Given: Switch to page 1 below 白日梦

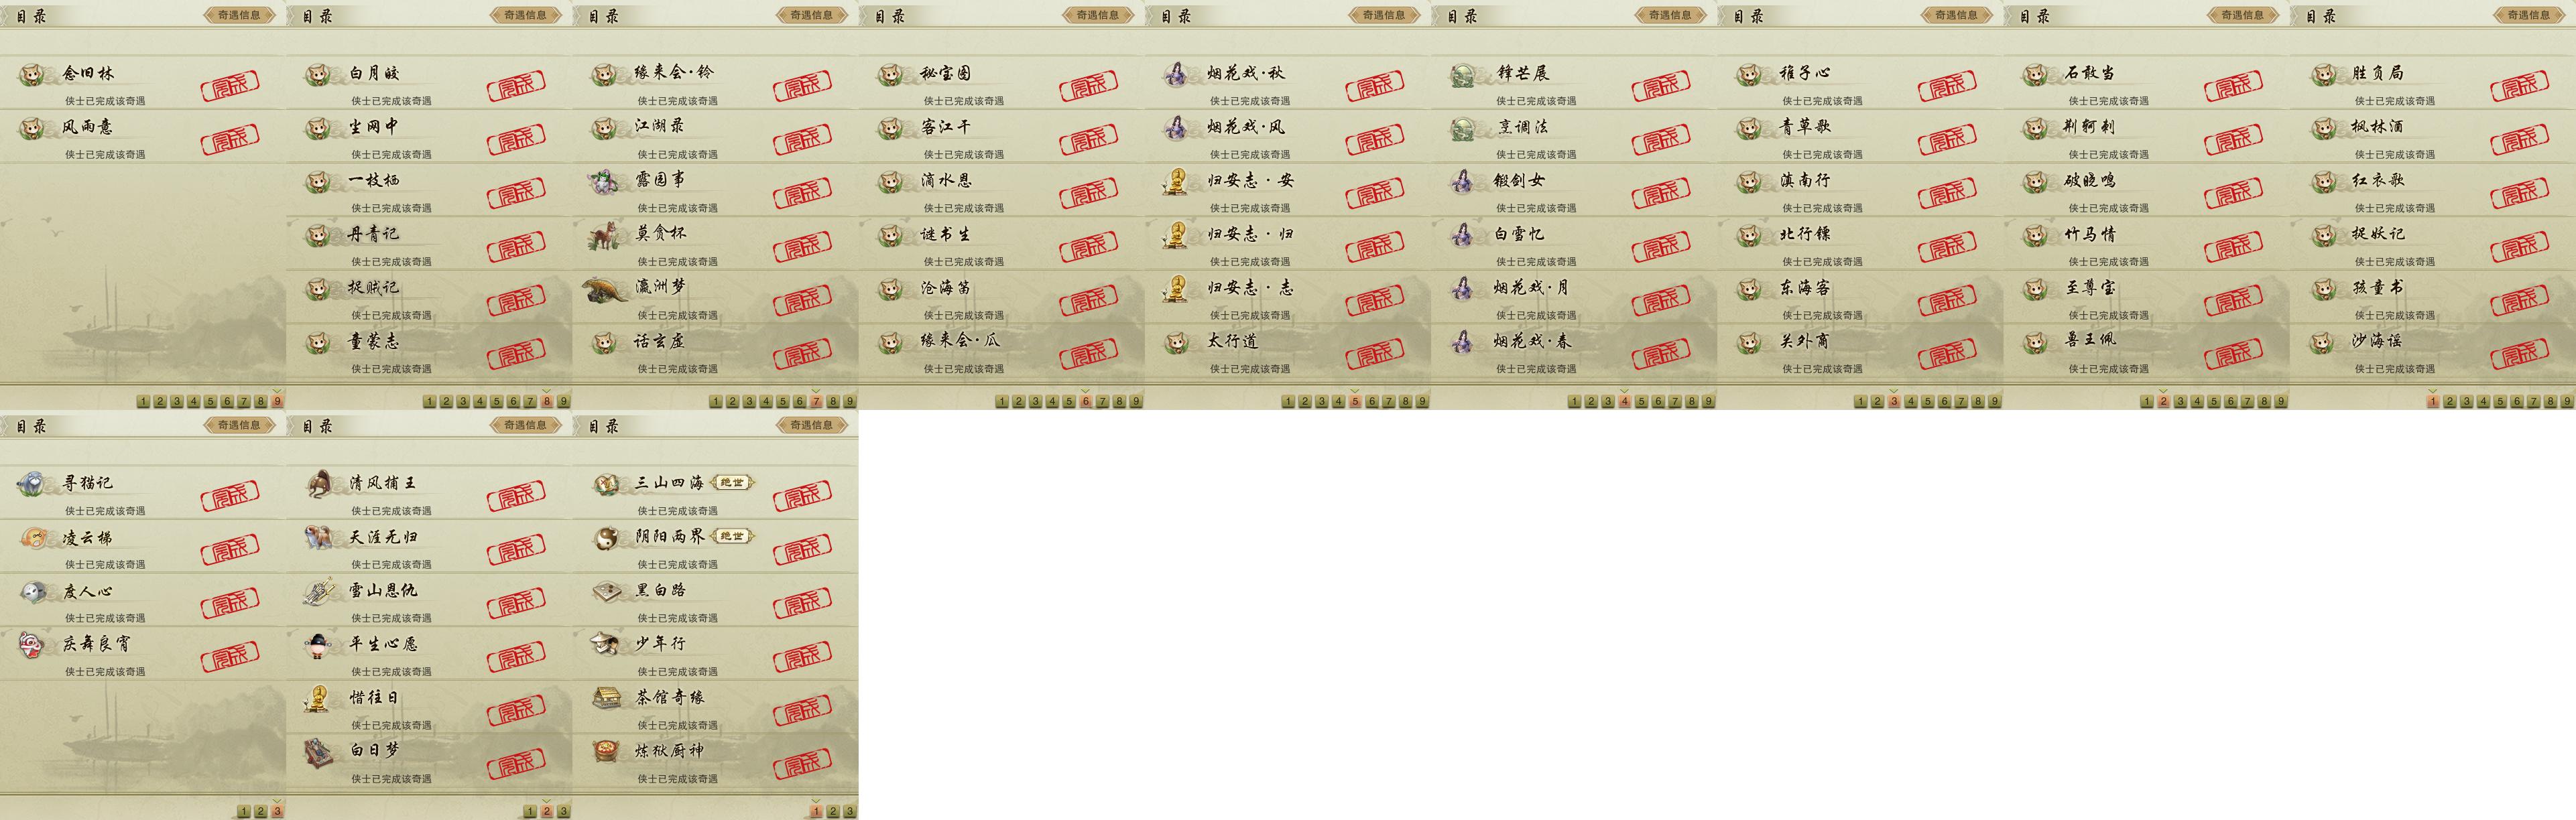Looking at the screenshot, I should coord(530,811).
